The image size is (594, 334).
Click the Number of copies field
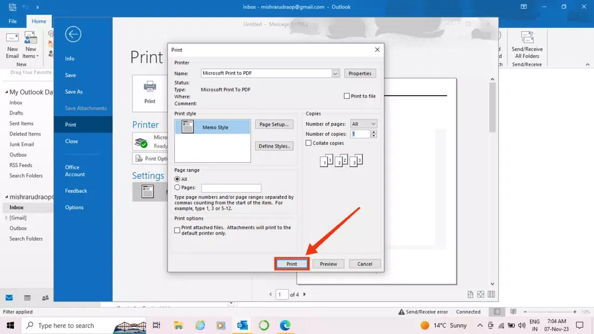360,134
